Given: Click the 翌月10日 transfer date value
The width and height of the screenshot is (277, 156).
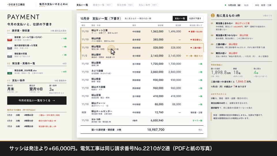Looking at the screenshot, I should 36,89.
